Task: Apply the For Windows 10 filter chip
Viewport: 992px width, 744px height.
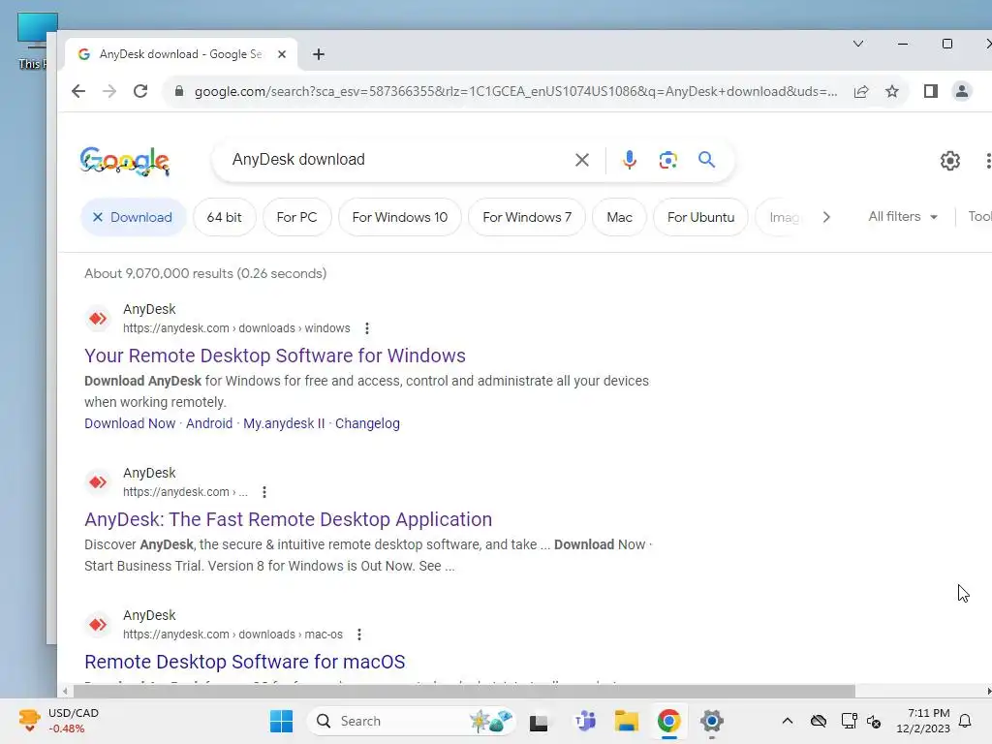Action: tap(400, 217)
